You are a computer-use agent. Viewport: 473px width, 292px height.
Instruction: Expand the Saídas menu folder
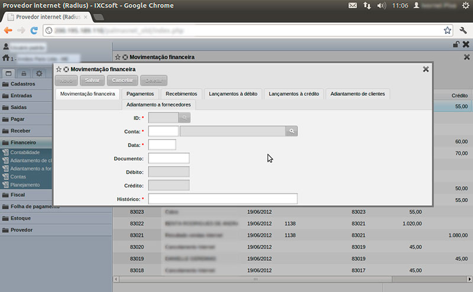coord(27,108)
